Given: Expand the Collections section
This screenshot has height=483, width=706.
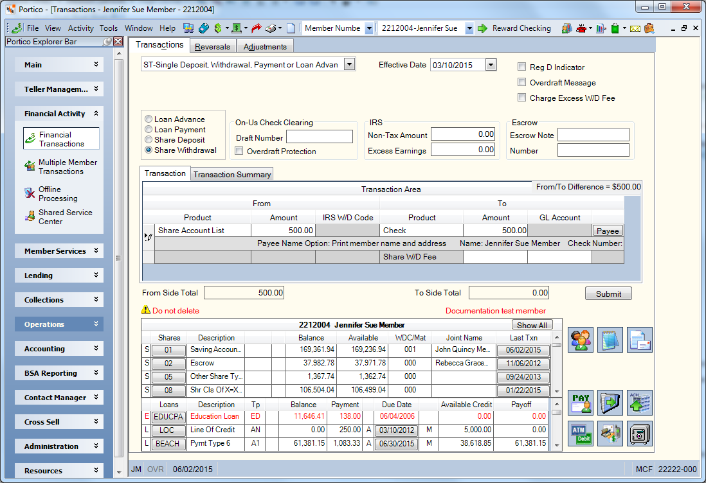Looking at the screenshot, I should (59, 299).
